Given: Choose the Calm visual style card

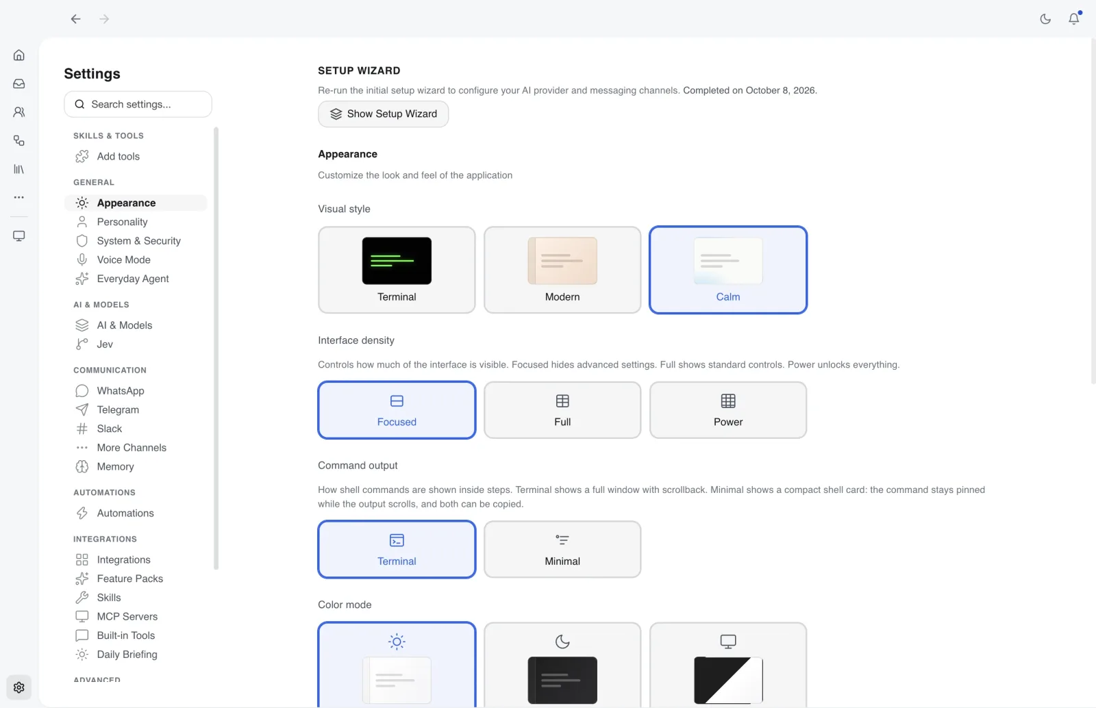Looking at the screenshot, I should tap(728, 270).
